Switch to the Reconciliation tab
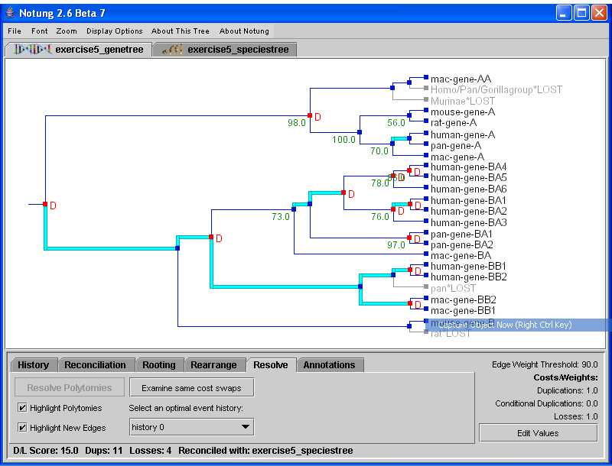The image size is (612, 466). 95,365
